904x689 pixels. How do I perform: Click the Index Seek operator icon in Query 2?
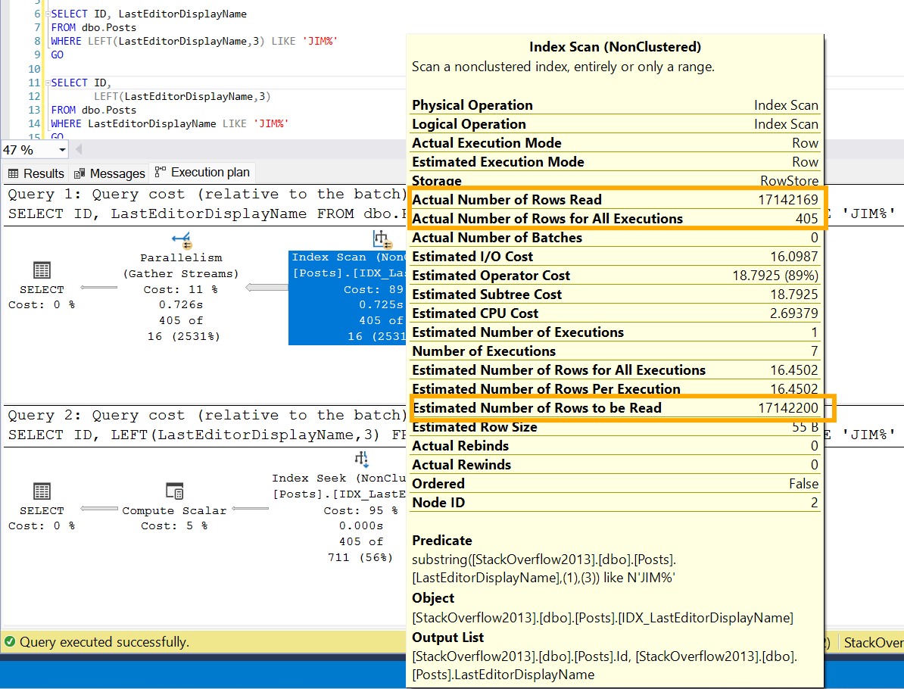coord(361,460)
